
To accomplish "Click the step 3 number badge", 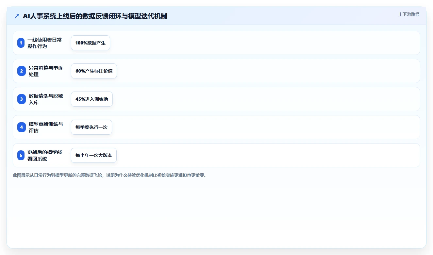I will tap(21, 99).
